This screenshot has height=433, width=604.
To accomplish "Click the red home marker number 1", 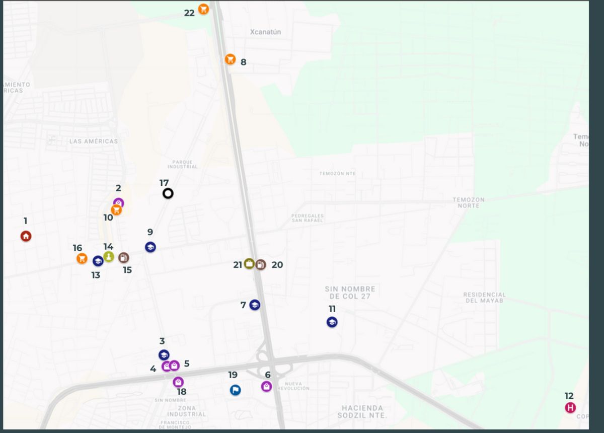I will pos(26,236).
